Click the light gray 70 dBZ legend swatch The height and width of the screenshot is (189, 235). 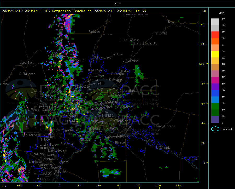pos(215,22)
